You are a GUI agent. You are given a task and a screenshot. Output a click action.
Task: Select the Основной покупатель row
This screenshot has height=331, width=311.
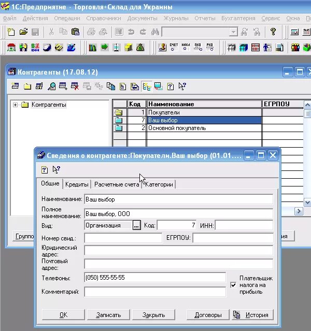tap(208, 128)
